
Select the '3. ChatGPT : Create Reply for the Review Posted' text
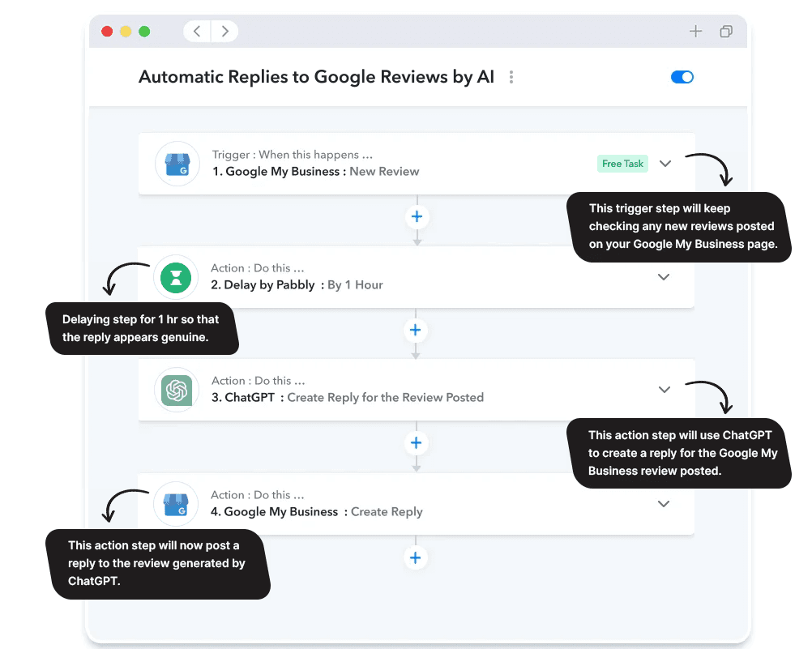[348, 397]
